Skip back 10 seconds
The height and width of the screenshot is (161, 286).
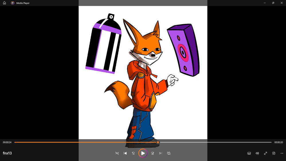click(x=134, y=153)
